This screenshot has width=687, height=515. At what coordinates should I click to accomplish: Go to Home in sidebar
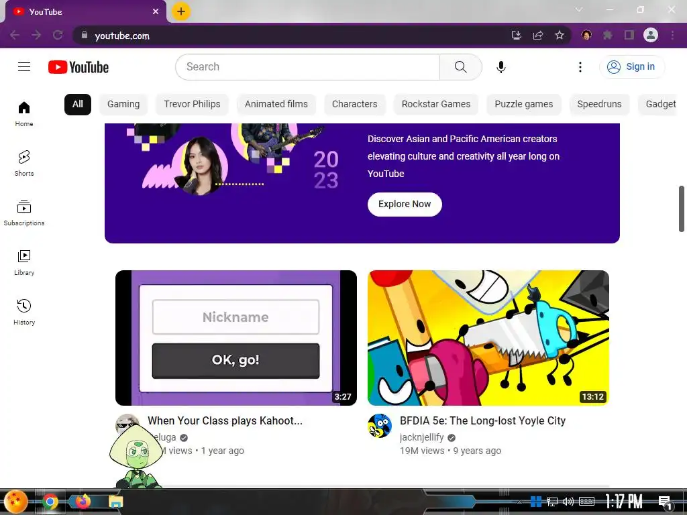pyautogui.click(x=24, y=114)
